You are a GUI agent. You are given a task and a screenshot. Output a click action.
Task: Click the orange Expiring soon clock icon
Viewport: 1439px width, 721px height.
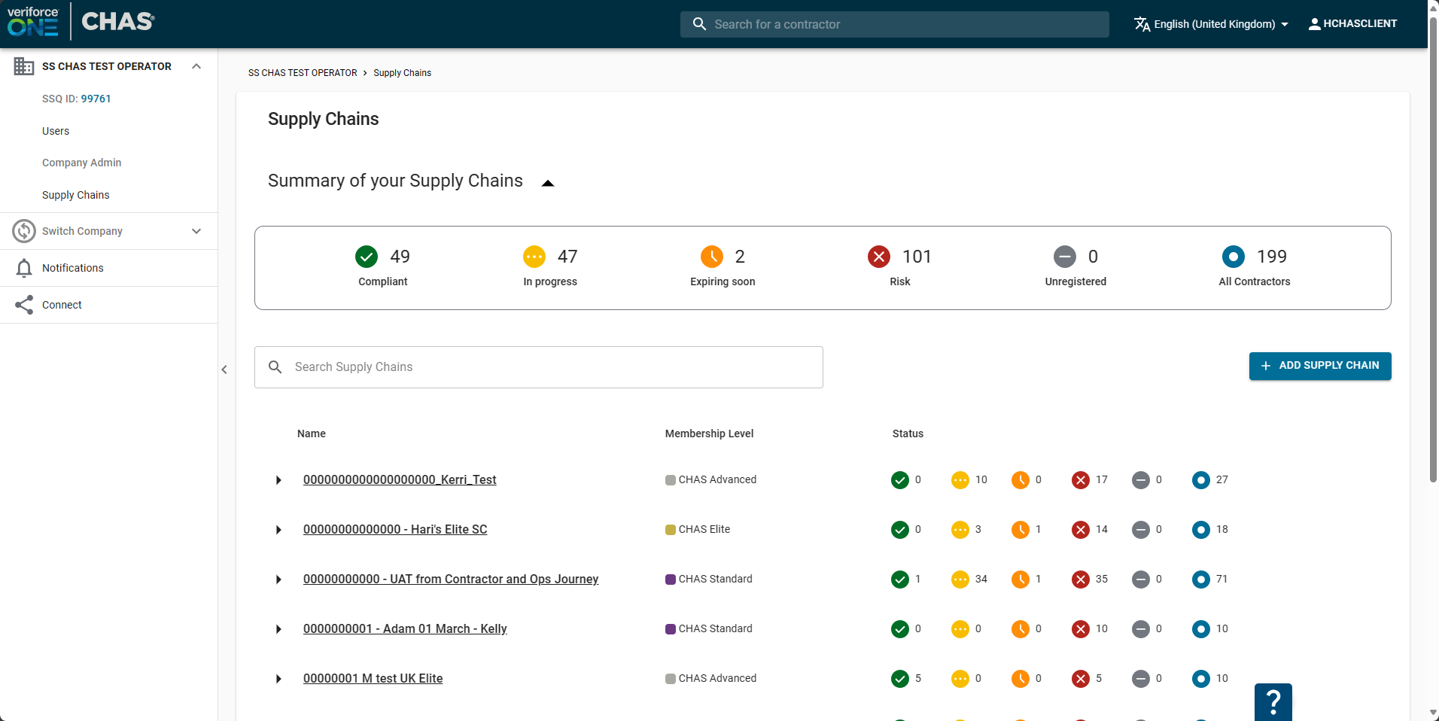click(711, 257)
